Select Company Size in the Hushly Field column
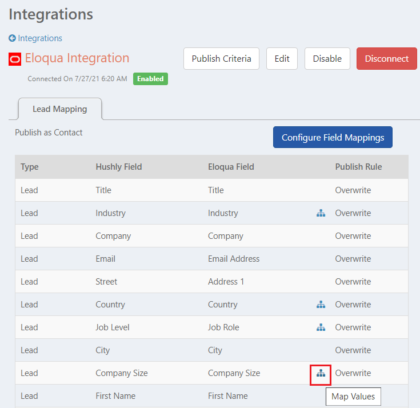Screen dimensions: 420x408 (x=122, y=373)
